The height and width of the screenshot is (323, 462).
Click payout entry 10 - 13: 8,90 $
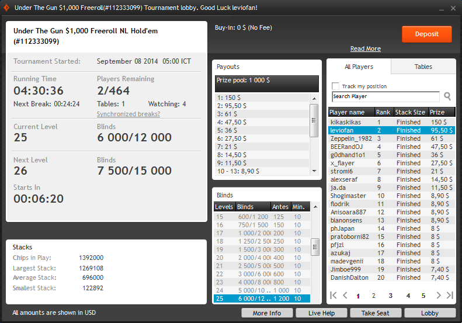[262, 171]
